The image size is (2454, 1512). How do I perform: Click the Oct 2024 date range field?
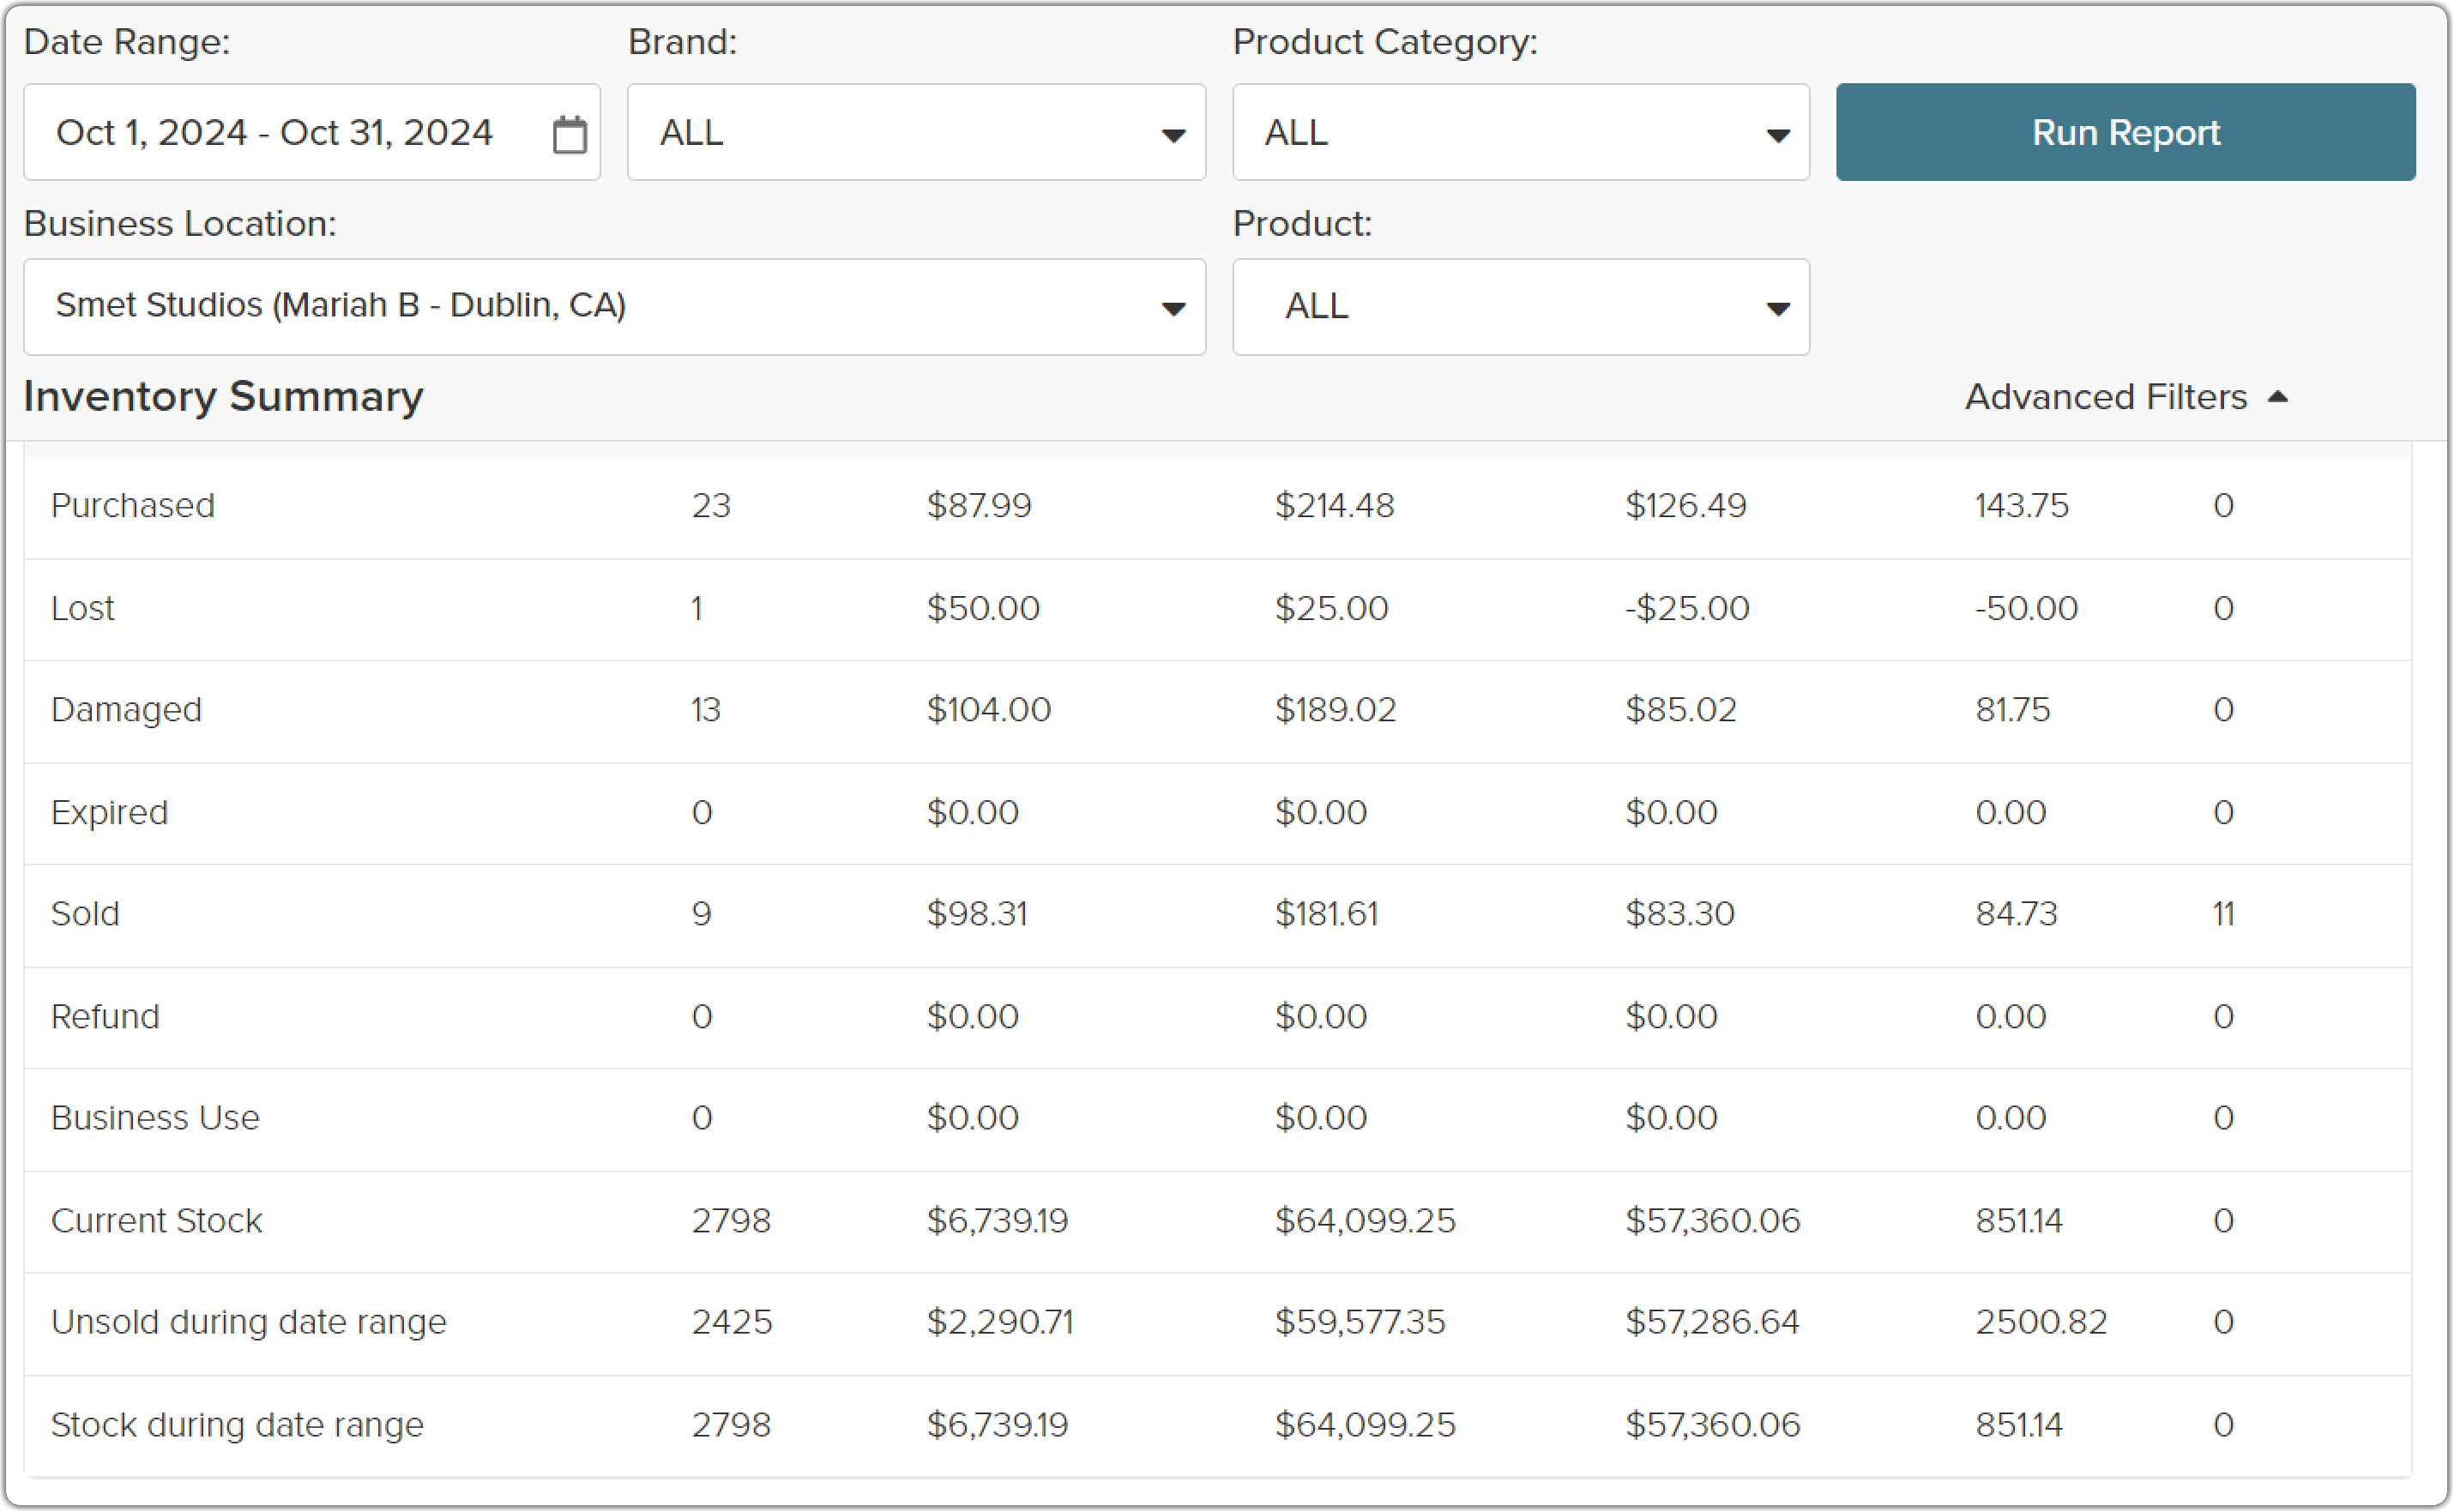[x=312, y=132]
